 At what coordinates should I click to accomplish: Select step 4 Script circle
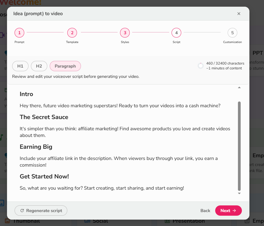pos(176,33)
